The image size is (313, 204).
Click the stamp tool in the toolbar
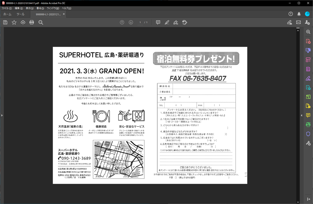click(185, 22)
